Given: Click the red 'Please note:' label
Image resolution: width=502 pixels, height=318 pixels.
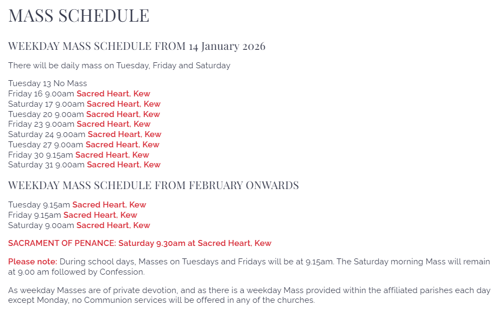Looking at the screenshot, I should (33, 262).
